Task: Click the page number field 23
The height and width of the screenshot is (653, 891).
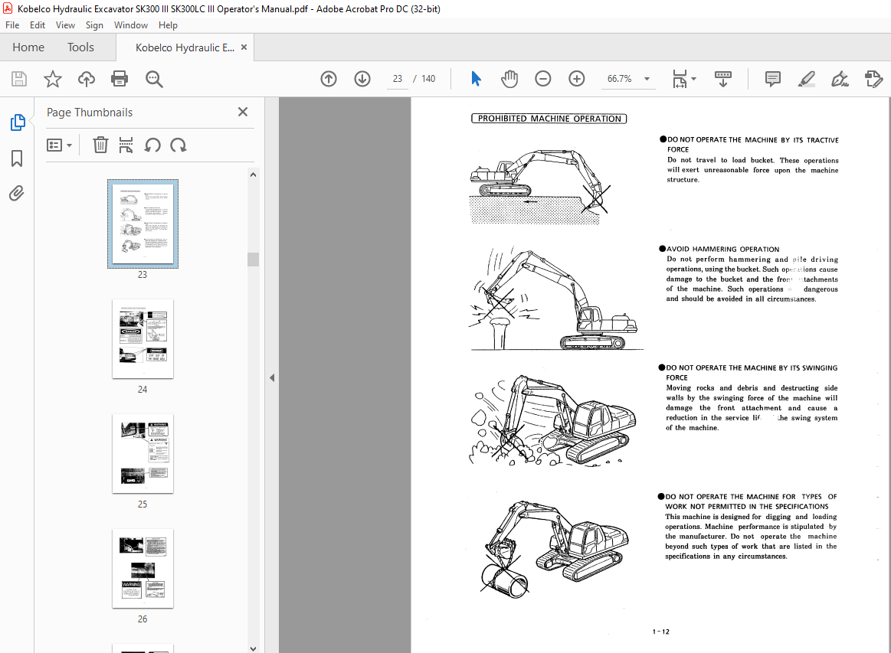Action: pos(397,79)
